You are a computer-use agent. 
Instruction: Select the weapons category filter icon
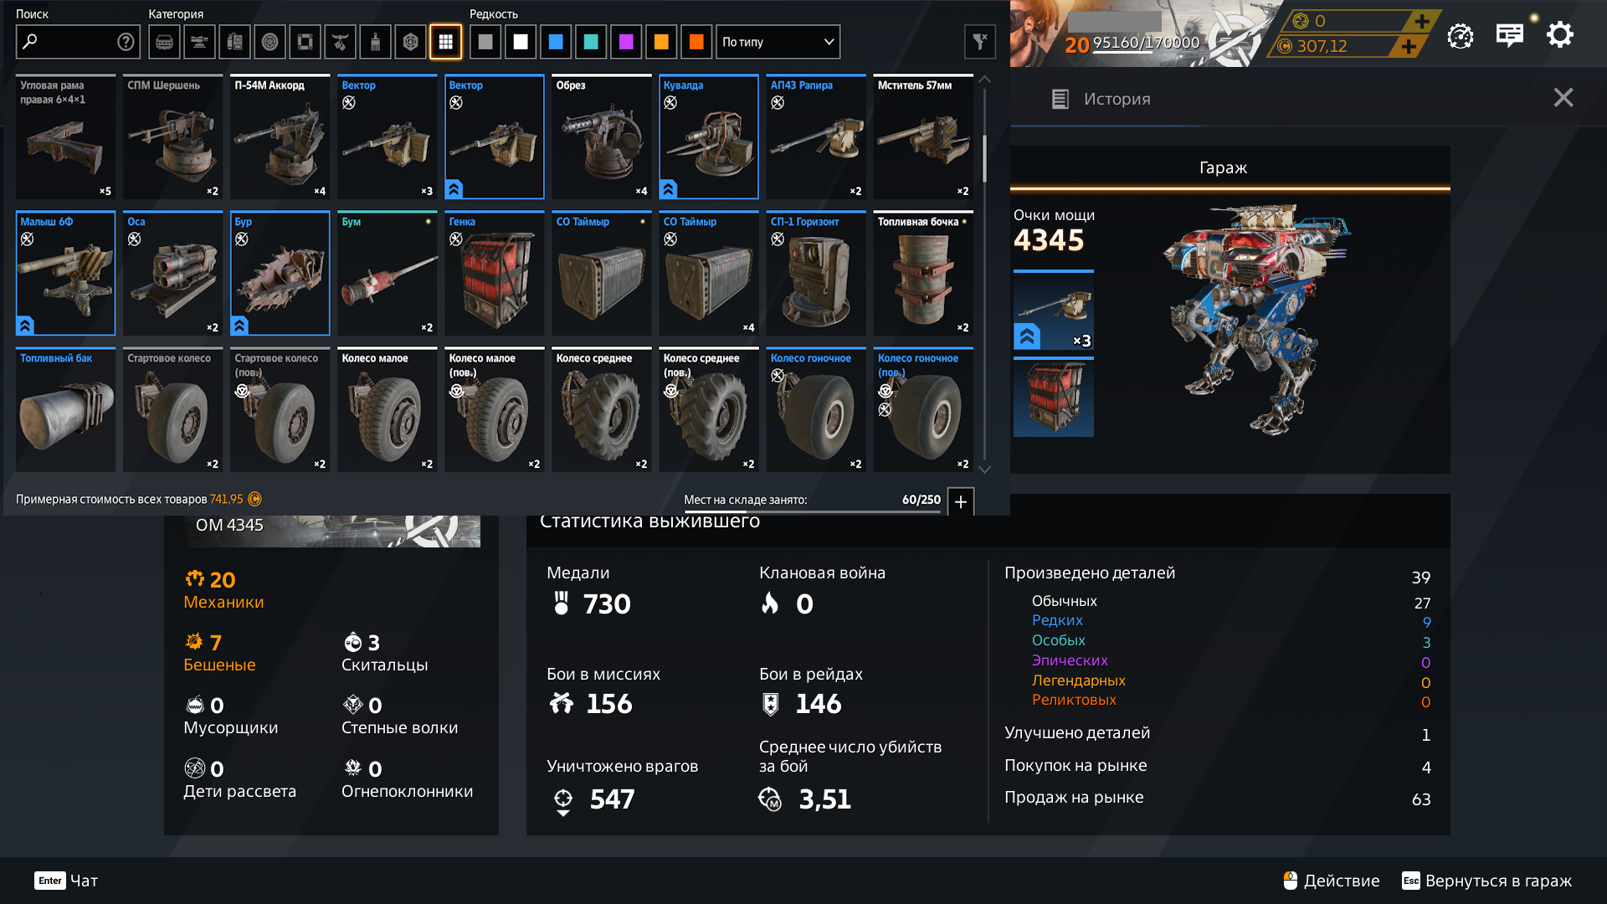(x=199, y=42)
